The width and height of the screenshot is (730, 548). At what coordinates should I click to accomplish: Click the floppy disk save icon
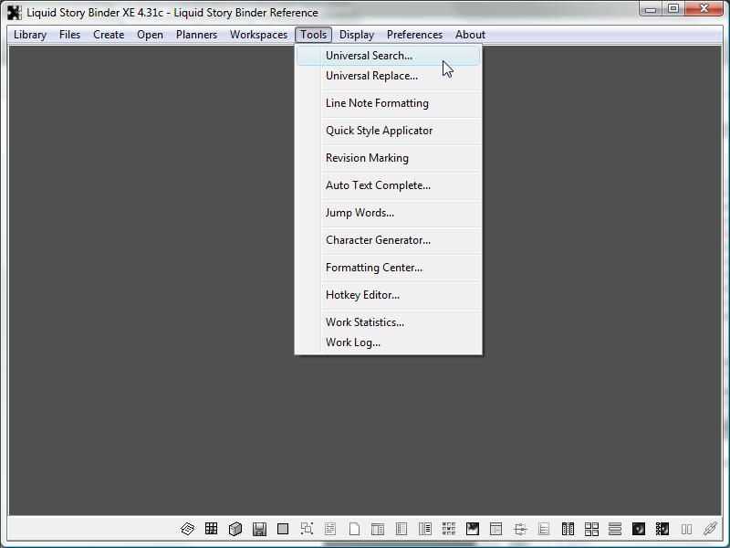coord(259,529)
